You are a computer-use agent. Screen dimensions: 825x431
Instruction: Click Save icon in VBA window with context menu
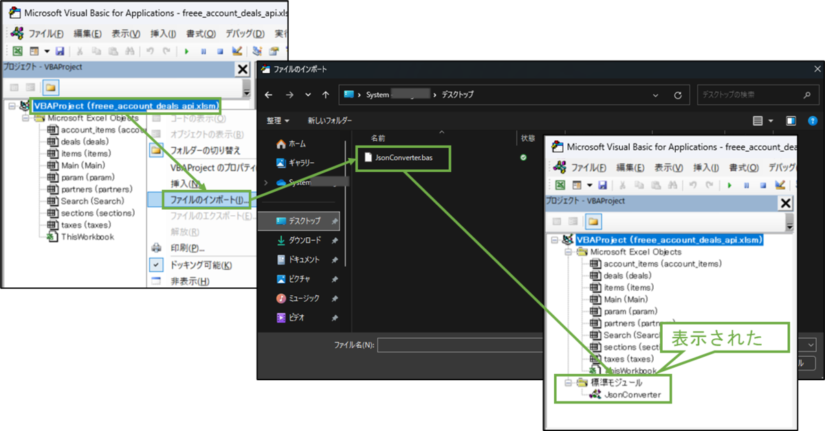(60, 51)
